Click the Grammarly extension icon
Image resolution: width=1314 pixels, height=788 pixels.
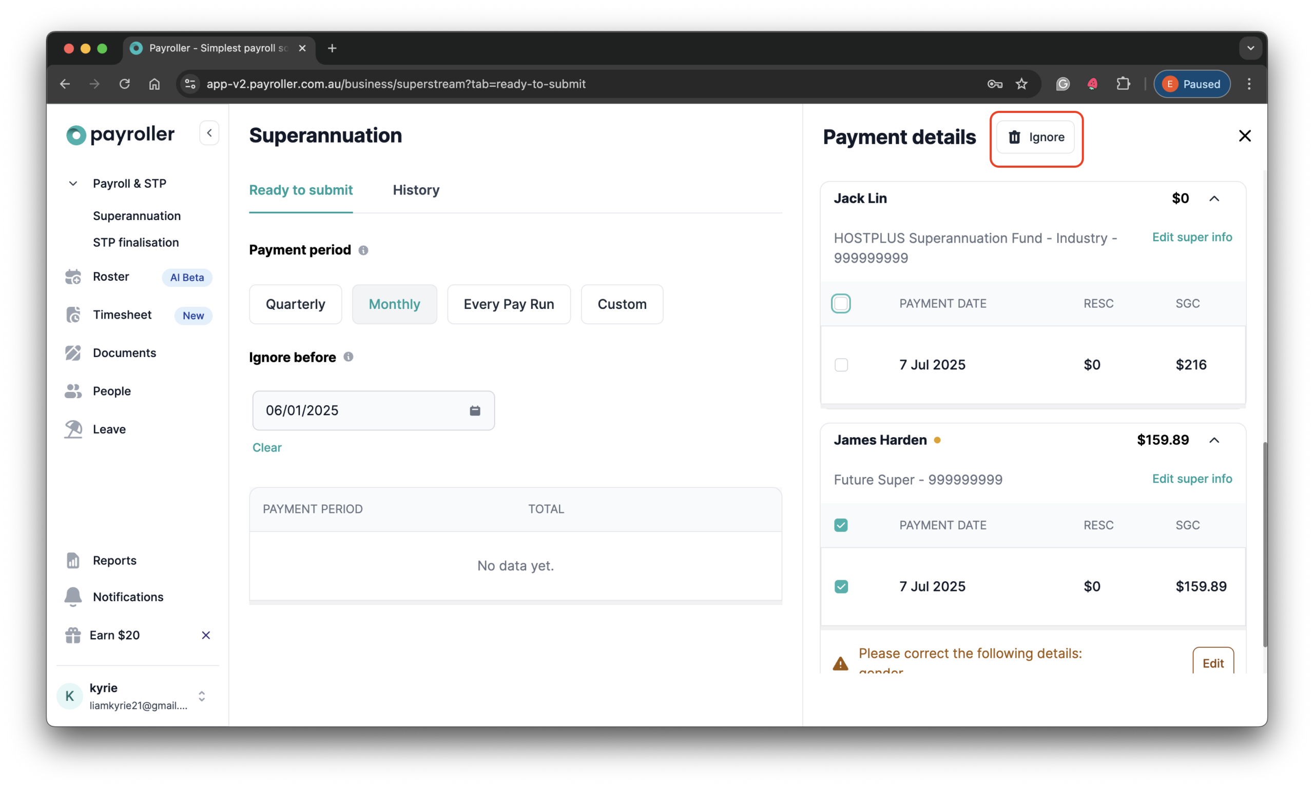[1063, 84]
